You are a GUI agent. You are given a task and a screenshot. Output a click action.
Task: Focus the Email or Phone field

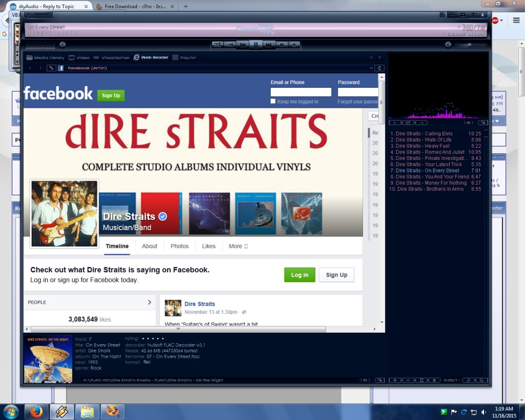[300, 92]
